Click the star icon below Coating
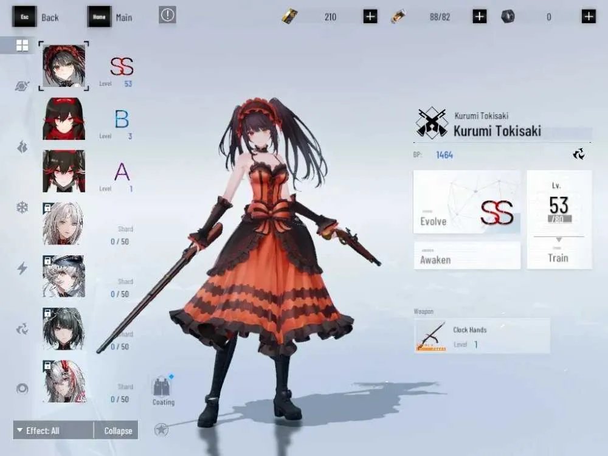The image size is (608, 456). click(161, 429)
